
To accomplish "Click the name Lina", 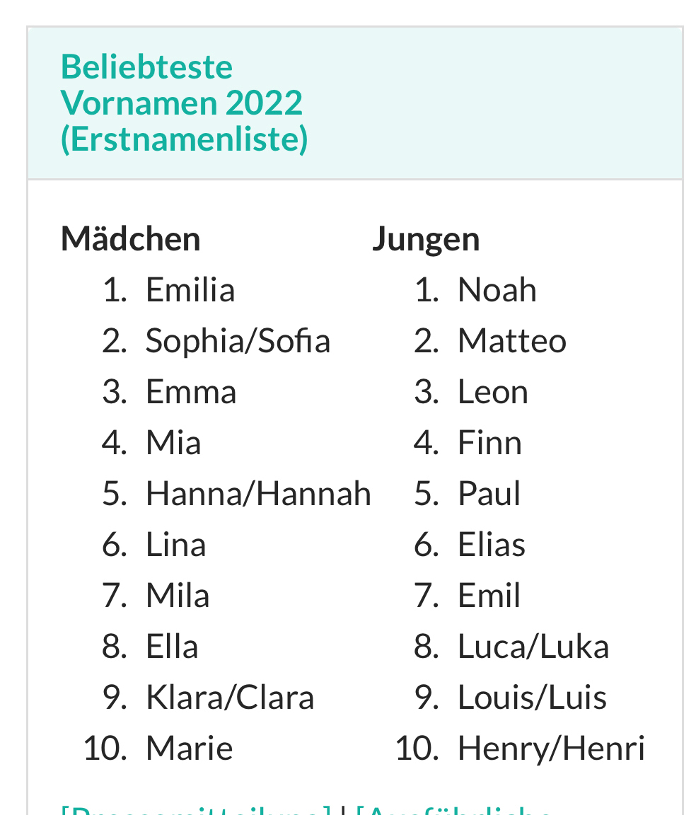I will [x=175, y=545].
